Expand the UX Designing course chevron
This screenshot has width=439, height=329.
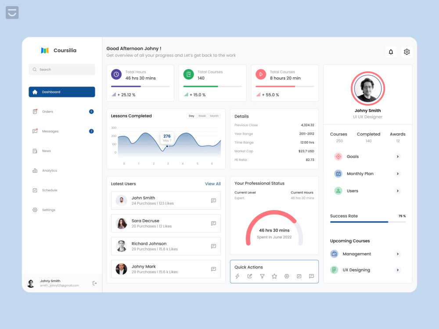point(398,270)
